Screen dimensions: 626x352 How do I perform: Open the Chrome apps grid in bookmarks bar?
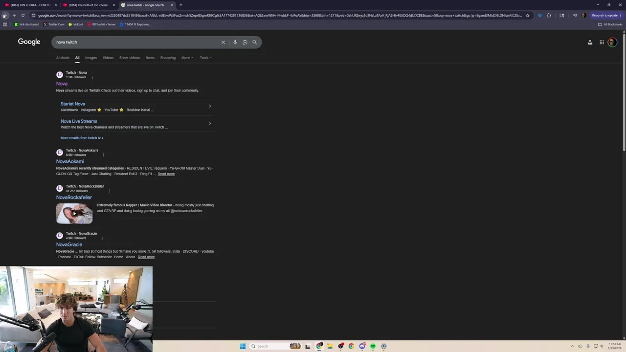pos(5,24)
